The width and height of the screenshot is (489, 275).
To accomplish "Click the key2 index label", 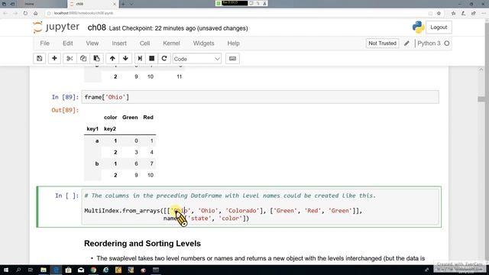I will tap(110, 129).
